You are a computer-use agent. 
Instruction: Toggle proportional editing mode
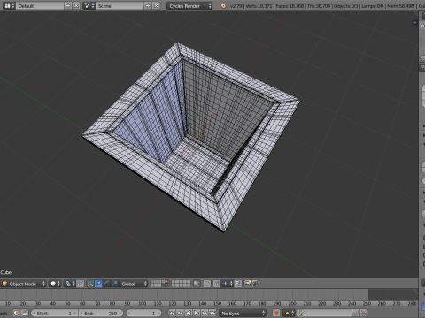pos(207,284)
